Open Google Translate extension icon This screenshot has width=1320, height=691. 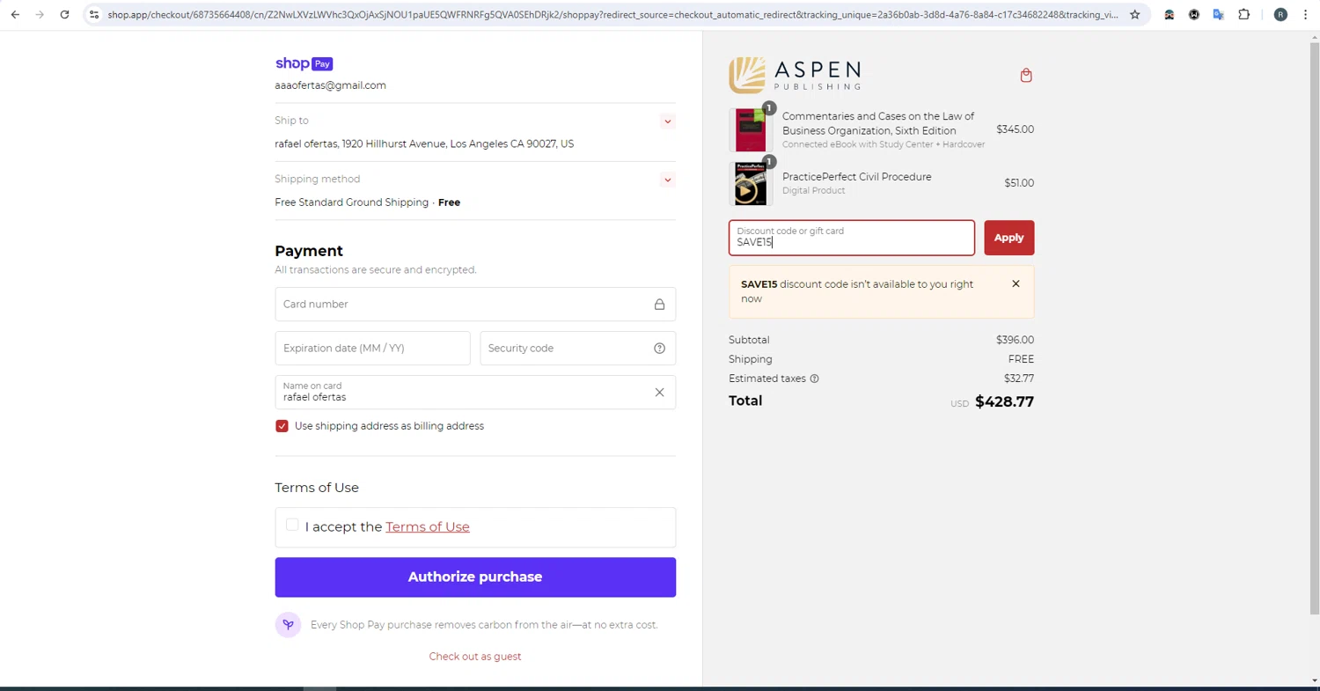point(1219,14)
